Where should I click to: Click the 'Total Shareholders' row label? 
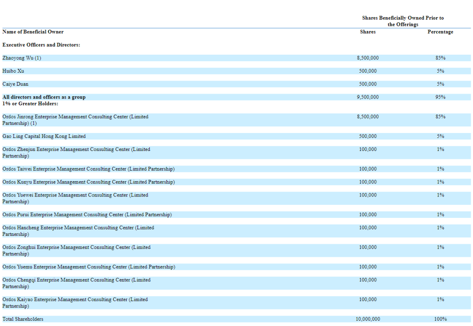click(23, 319)
